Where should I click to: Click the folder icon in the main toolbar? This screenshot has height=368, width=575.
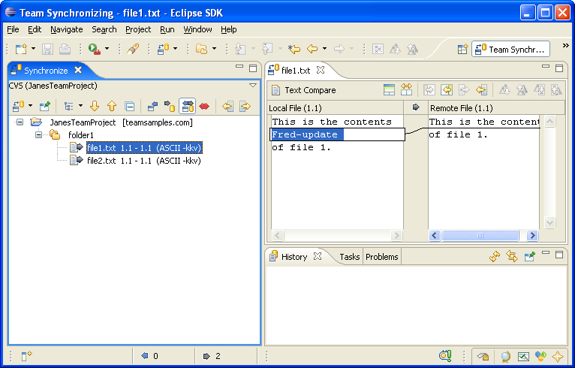coord(201,49)
